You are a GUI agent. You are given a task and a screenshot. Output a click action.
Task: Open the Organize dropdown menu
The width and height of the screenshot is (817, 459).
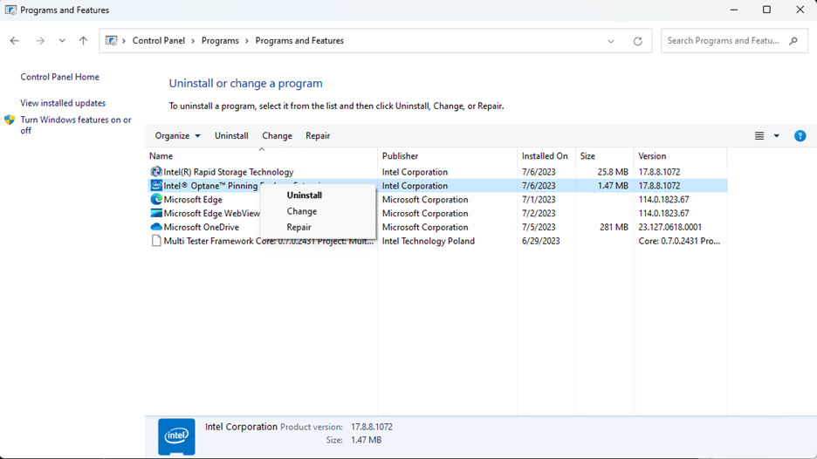point(177,136)
